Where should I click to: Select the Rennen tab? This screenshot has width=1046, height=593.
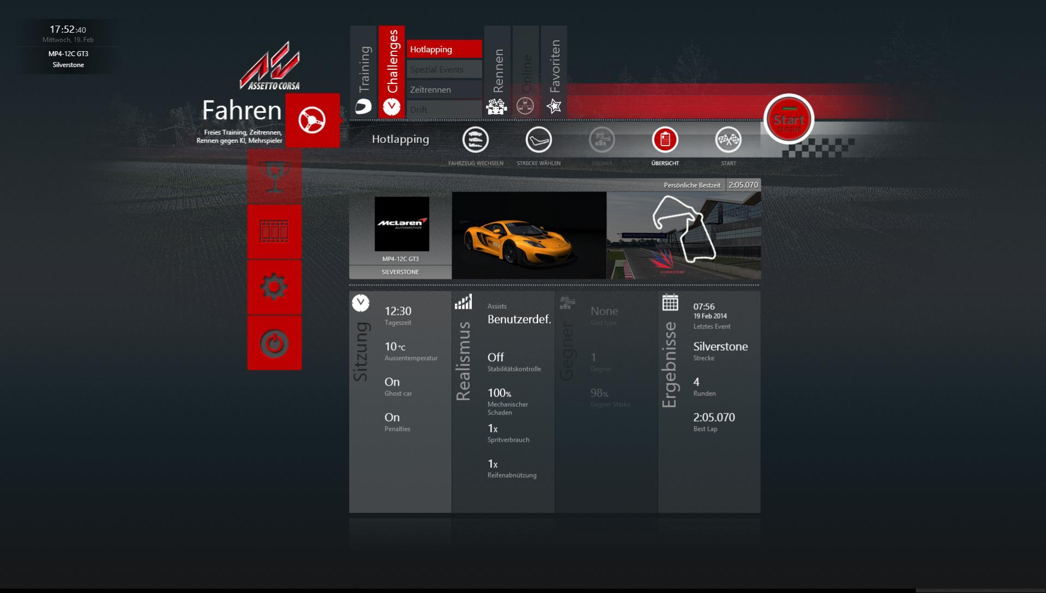point(497,71)
